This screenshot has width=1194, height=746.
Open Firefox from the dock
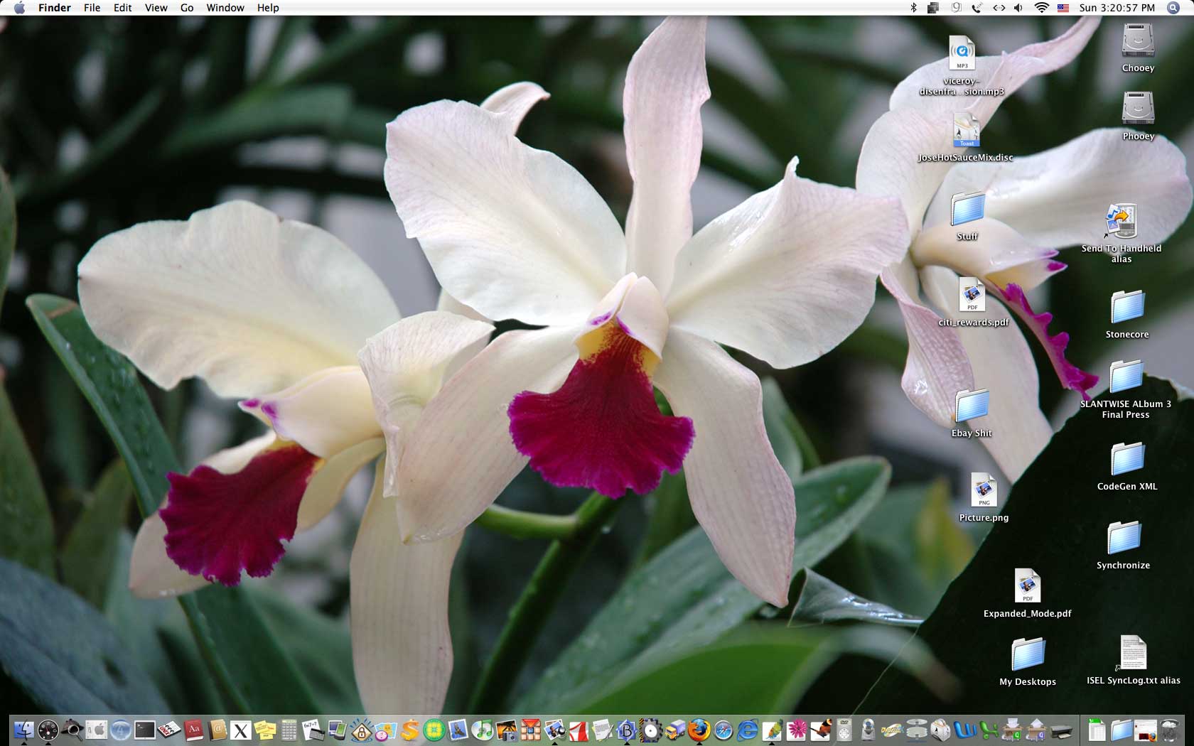699,730
